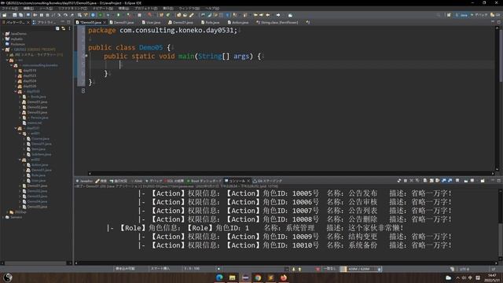Click the Open Console icon
503x283 pixels.
click(x=483, y=181)
